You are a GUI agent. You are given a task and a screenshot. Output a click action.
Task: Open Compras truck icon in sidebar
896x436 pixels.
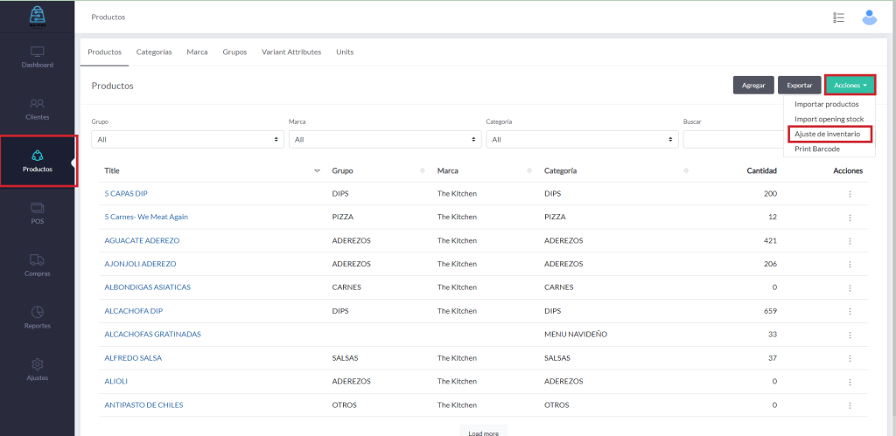38,260
